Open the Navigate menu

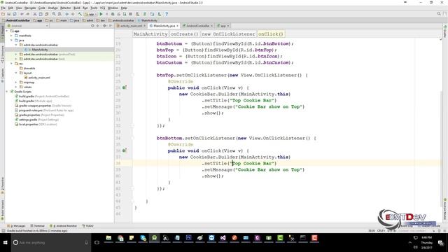(30, 8)
